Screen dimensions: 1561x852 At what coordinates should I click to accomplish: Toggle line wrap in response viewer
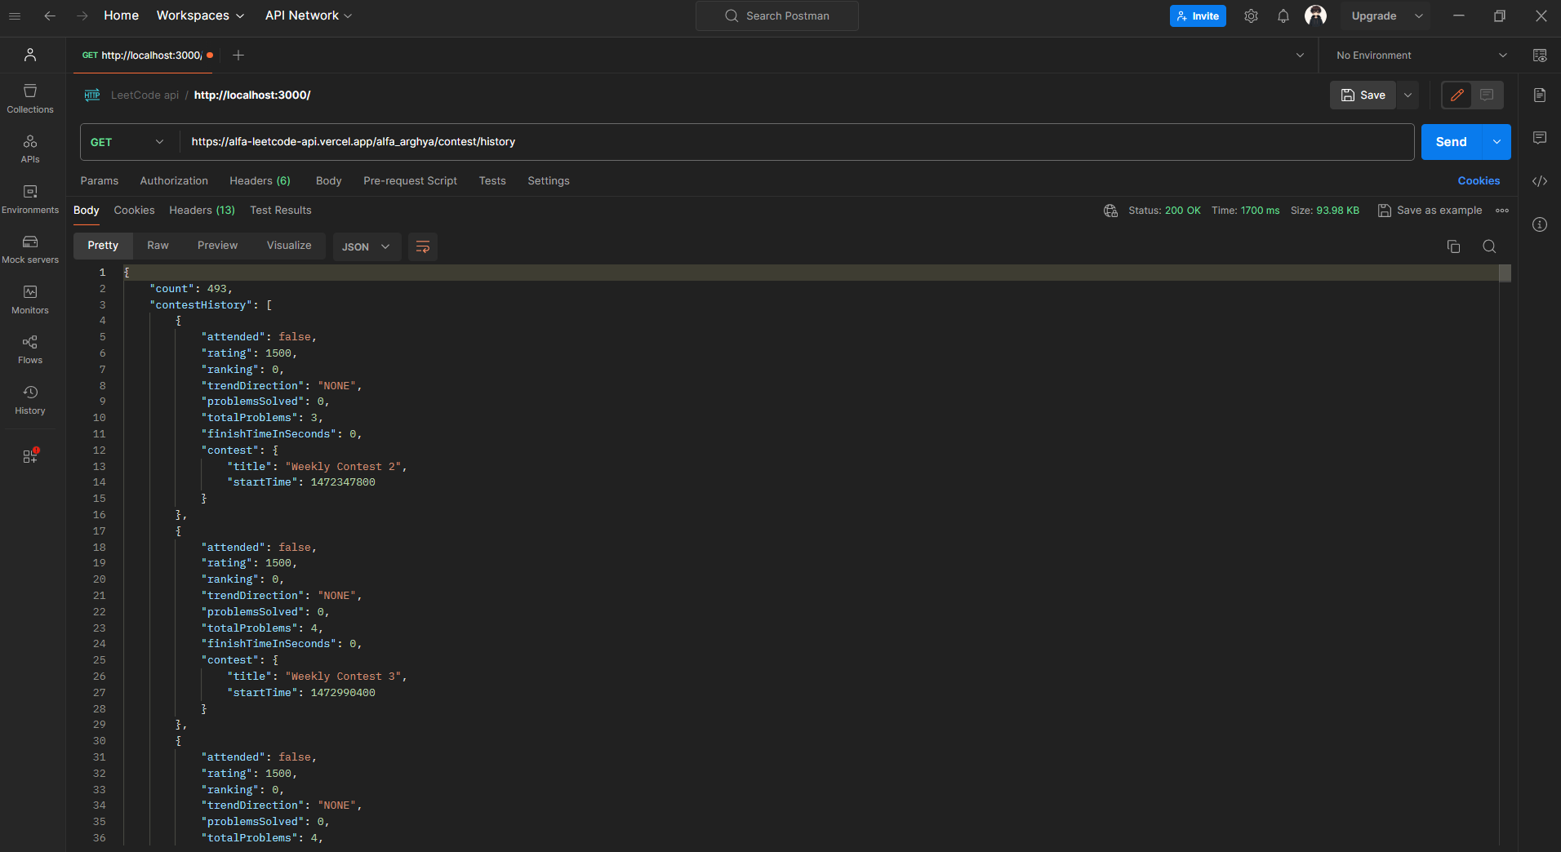point(423,246)
